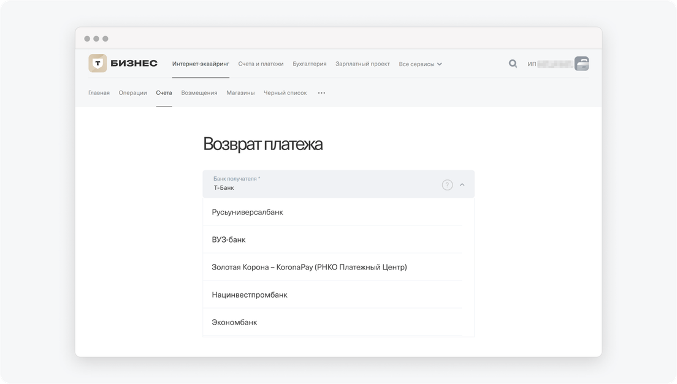677x384 pixels.
Task: Open search with the magnifier icon
Action: click(513, 64)
